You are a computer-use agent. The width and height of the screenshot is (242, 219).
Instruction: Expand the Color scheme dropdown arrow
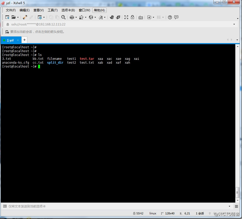pos(86,17)
